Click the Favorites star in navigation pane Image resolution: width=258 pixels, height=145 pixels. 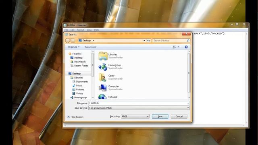point(70,54)
